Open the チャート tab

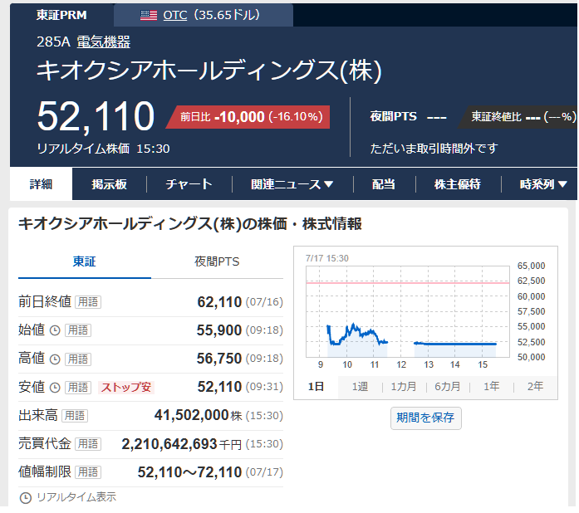pyautogui.click(x=189, y=184)
